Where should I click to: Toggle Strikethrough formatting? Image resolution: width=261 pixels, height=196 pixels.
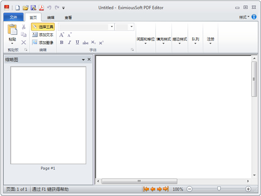[x=85, y=43]
